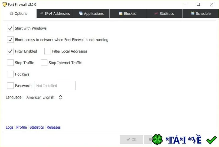Click the gear icon on Options tab

(x=11, y=13)
